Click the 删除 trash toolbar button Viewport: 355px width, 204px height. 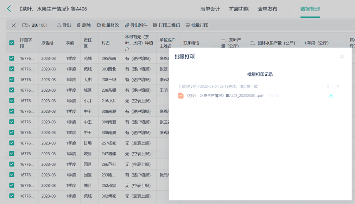click(x=84, y=25)
